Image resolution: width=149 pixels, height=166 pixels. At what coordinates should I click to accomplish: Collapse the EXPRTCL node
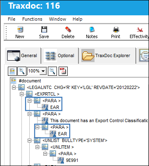click(x=21, y=94)
